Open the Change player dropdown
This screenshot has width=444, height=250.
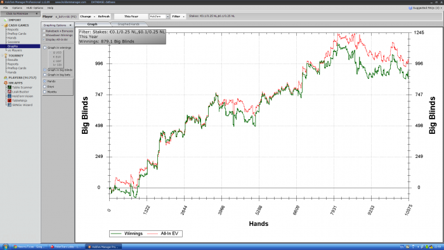88,16
